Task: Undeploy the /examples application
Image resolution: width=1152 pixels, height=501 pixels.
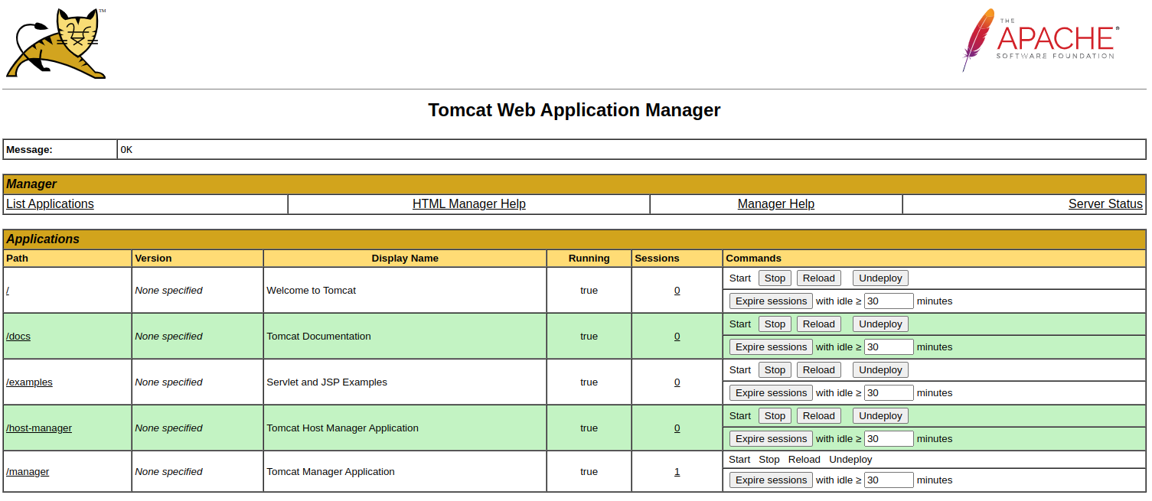Action: (880, 370)
